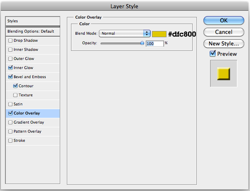Image resolution: width=250 pixels, height=191 pixels.
Task: Tick the Satin checkbox
Action: pos(10,104)
